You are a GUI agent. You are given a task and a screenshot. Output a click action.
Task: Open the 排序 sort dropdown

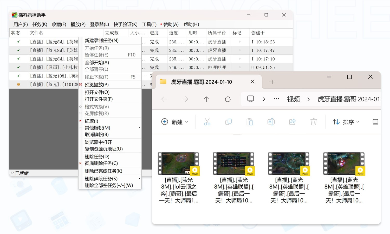[346, 122]
